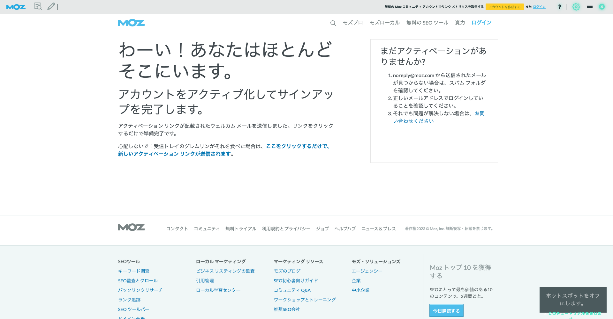The height and width of the screenshot is (319, 613).
Task: Open SEO初心者向けガイド link
Action: [x=296, y=281]
